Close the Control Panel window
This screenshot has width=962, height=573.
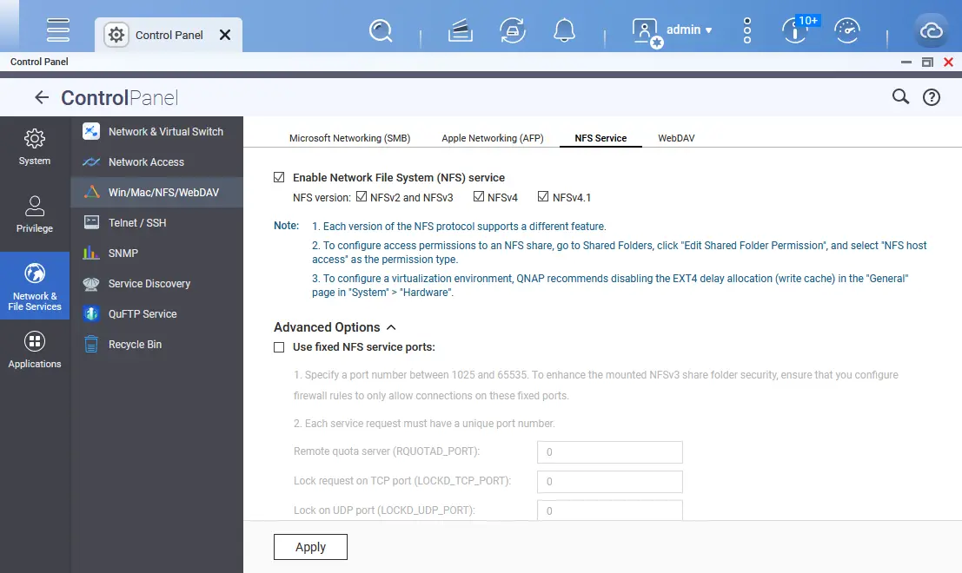pyautogui.click(x=948, y=62)
